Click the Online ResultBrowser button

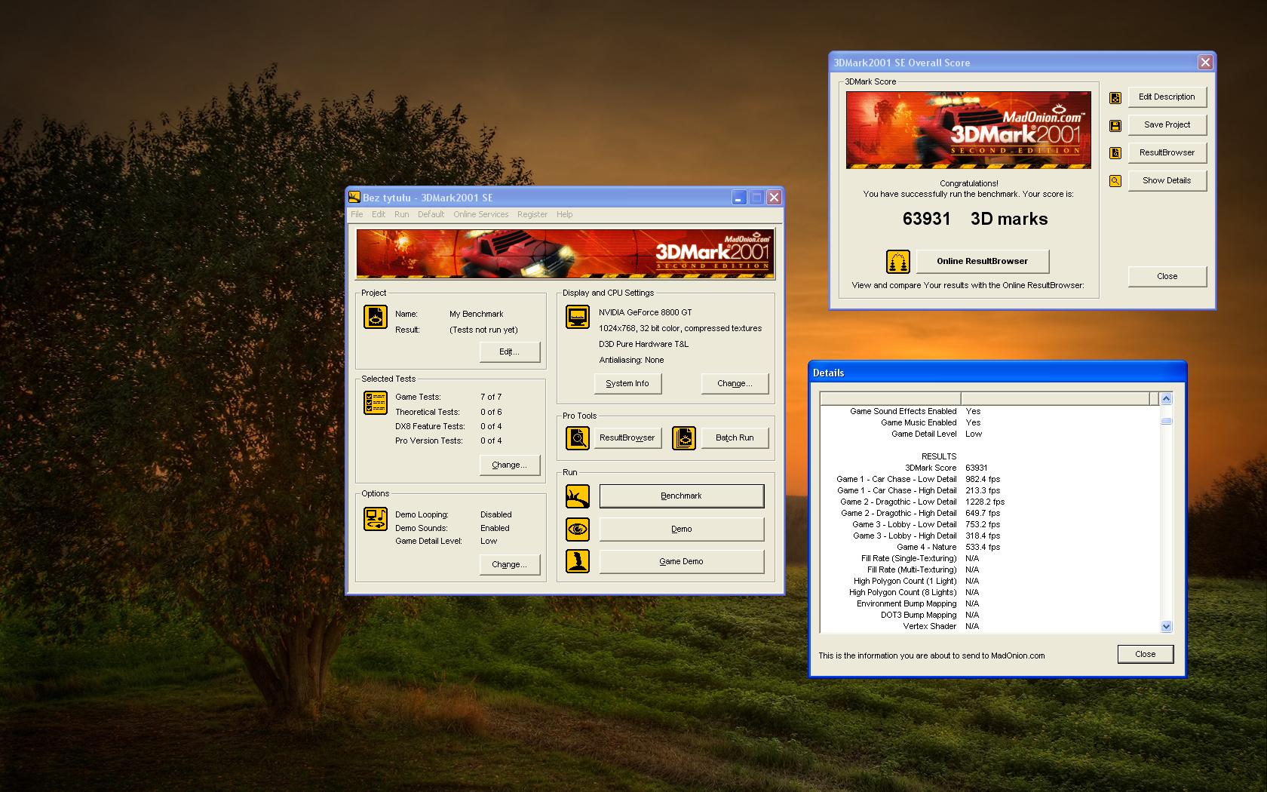(x=983, y=262)
